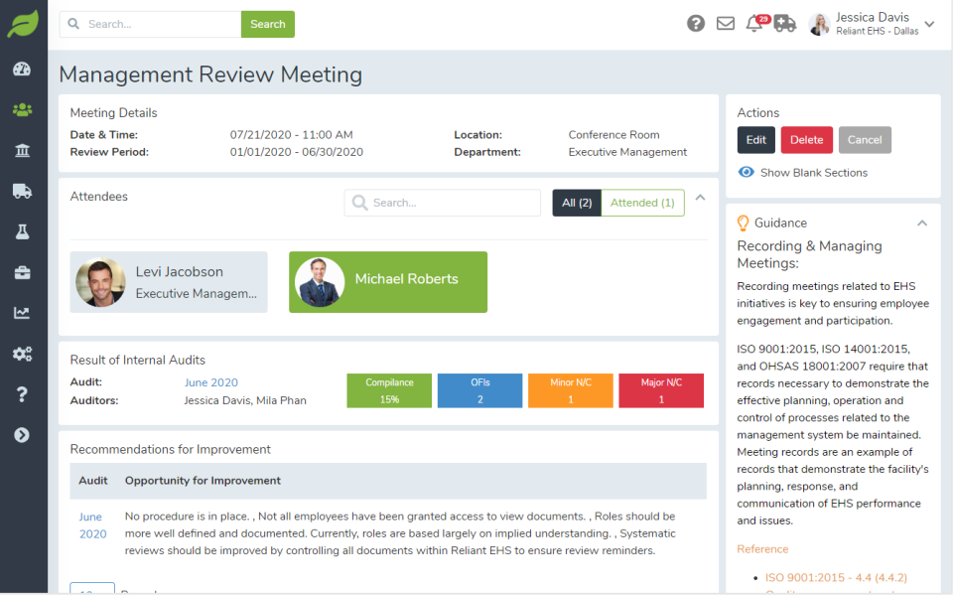Open the gears settings icon in the sidebar
The height and width of the screenshot is (595, 953).
[x=22, y=353]
